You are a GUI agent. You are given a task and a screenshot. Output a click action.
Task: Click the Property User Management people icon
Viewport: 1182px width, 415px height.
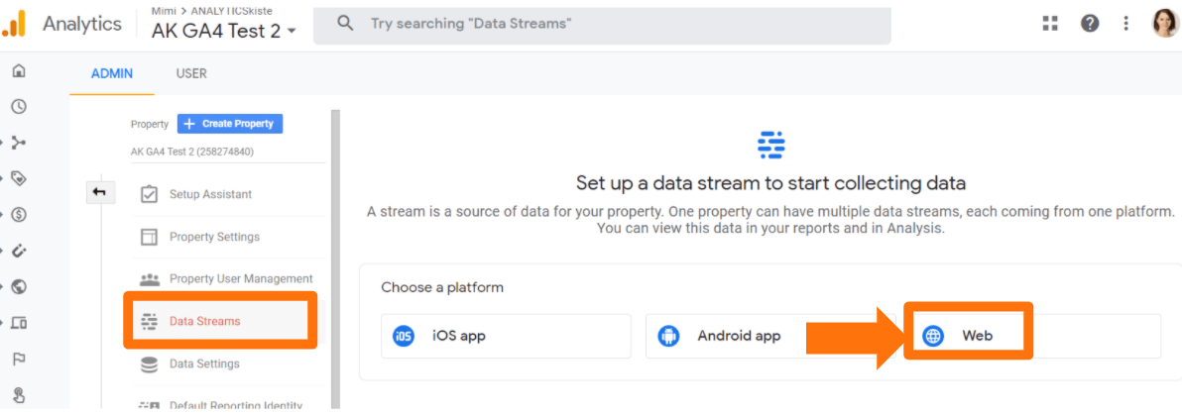(x=150, y=279)
